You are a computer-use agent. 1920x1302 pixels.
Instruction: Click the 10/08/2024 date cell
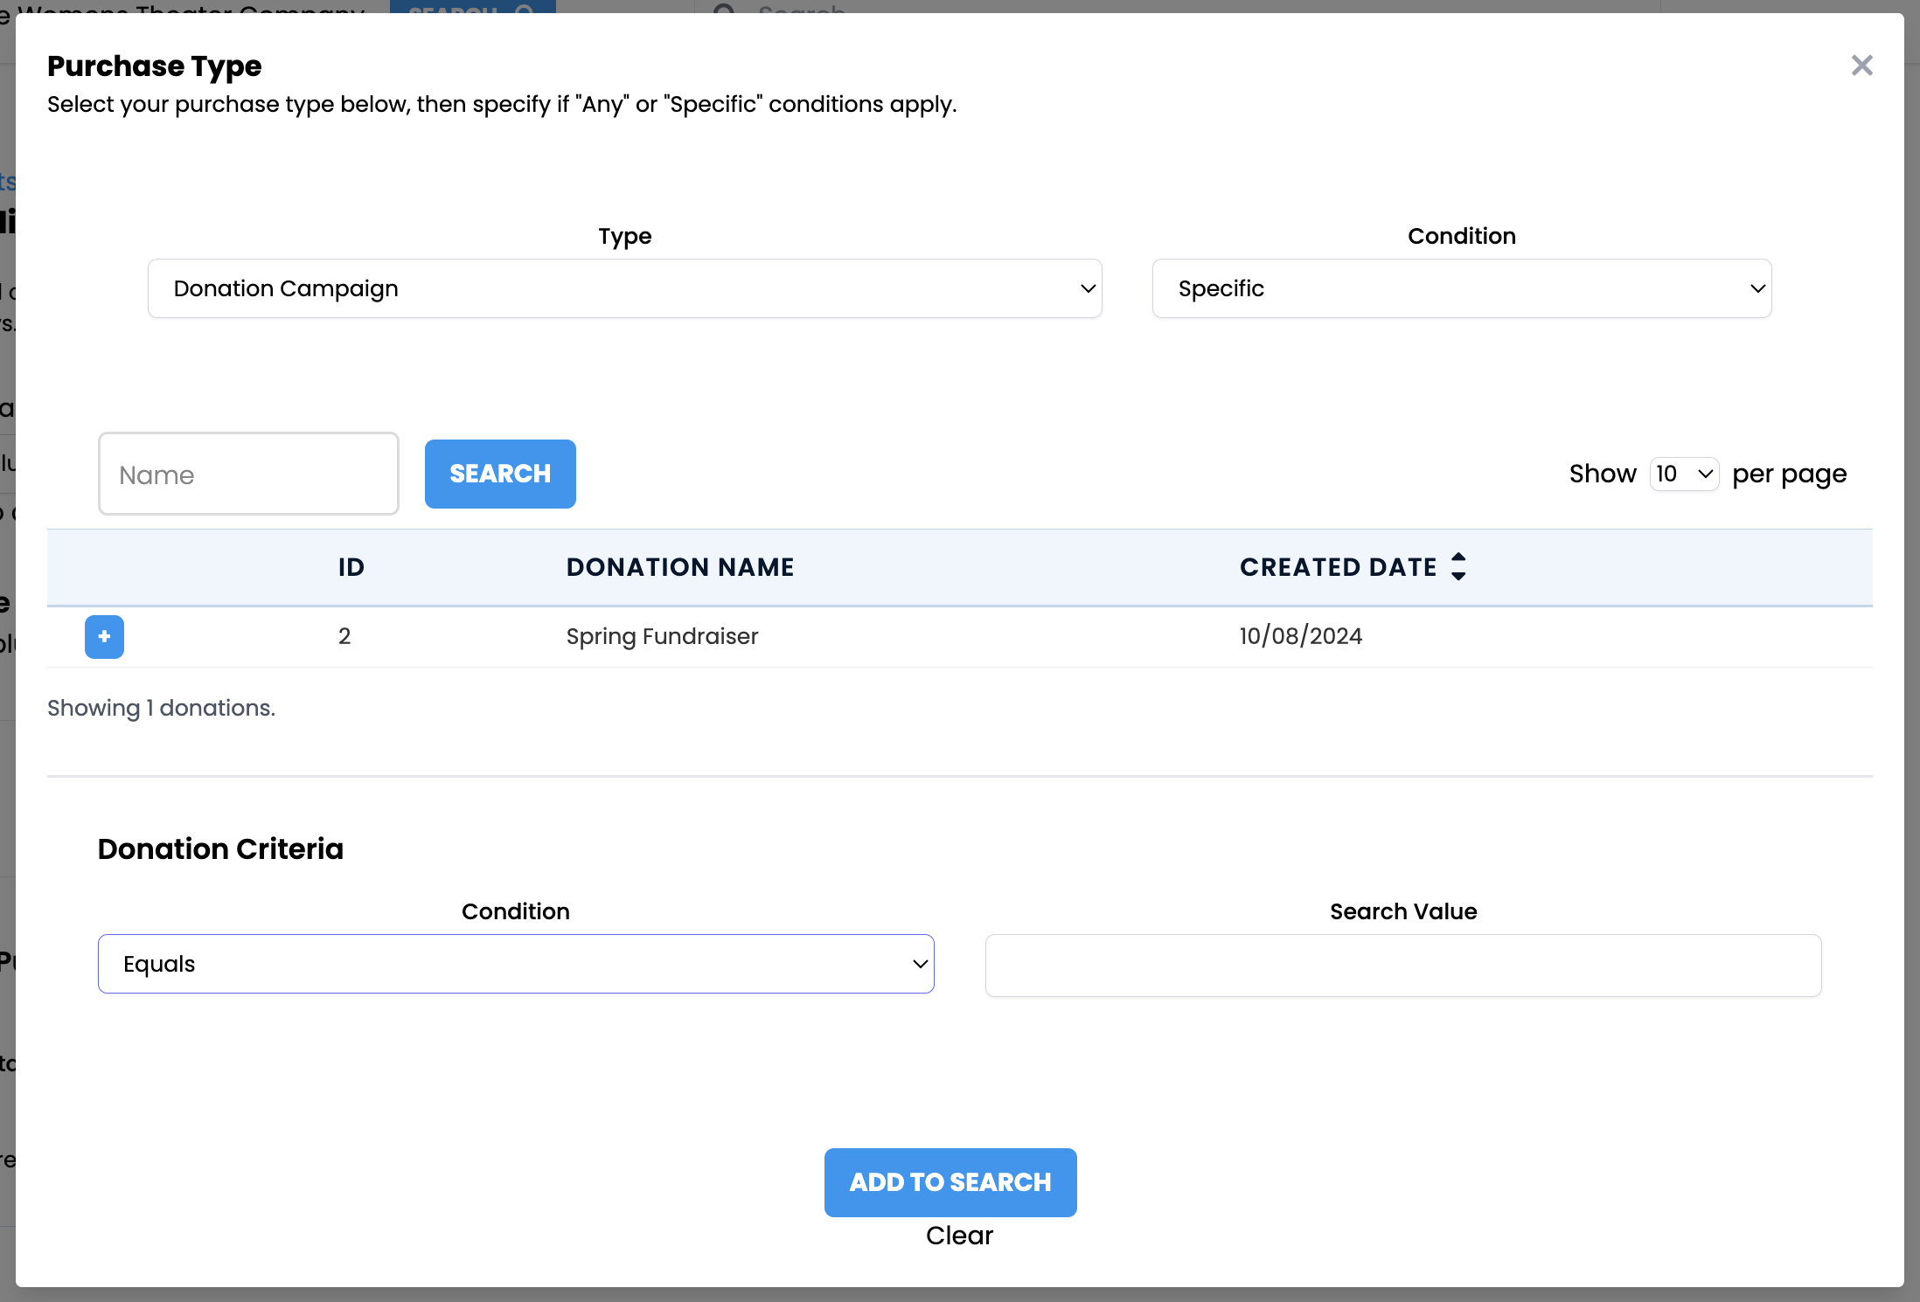point(1300,636)
